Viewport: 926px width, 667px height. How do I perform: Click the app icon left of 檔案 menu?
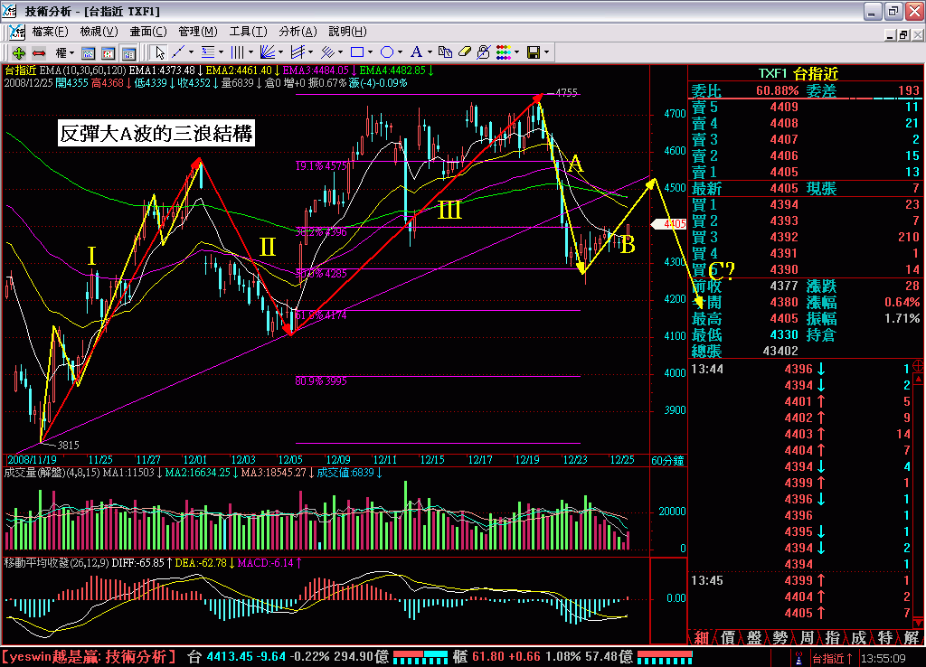click(17, 32)
